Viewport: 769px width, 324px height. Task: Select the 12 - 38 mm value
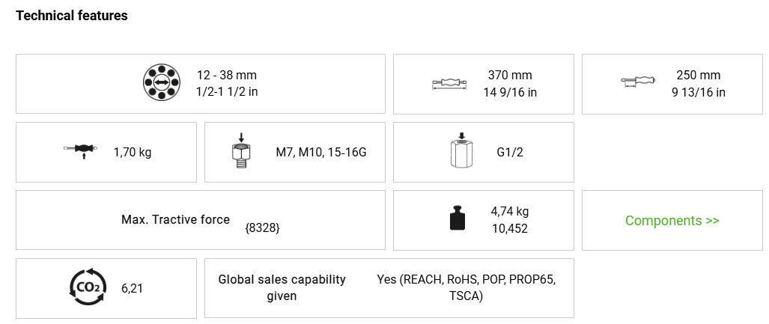point(226,75)
